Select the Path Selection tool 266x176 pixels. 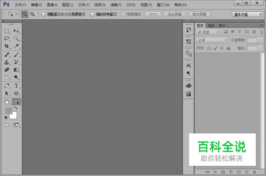(x=7, y=93)
